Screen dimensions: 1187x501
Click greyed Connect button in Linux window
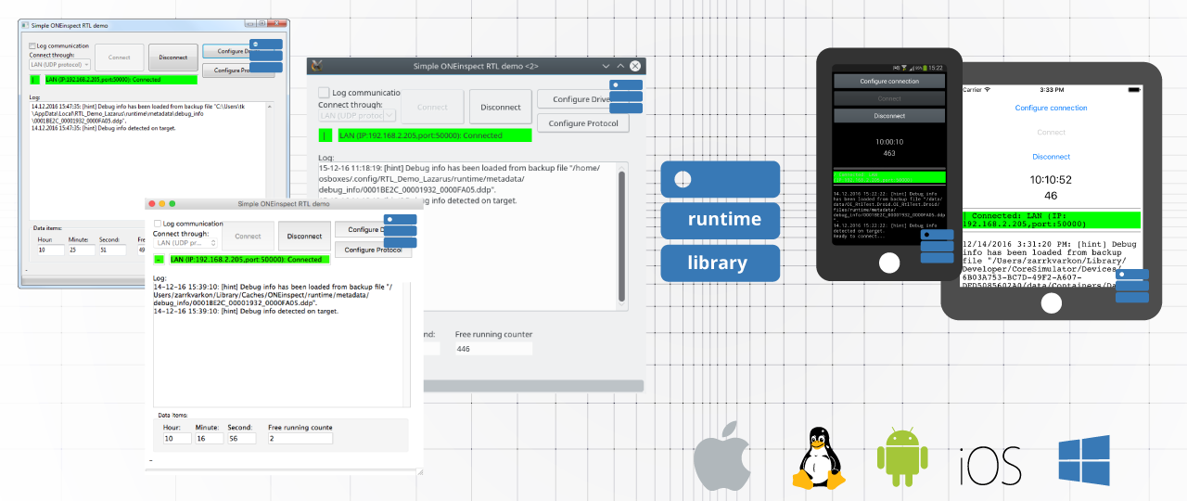click(432, 107)
